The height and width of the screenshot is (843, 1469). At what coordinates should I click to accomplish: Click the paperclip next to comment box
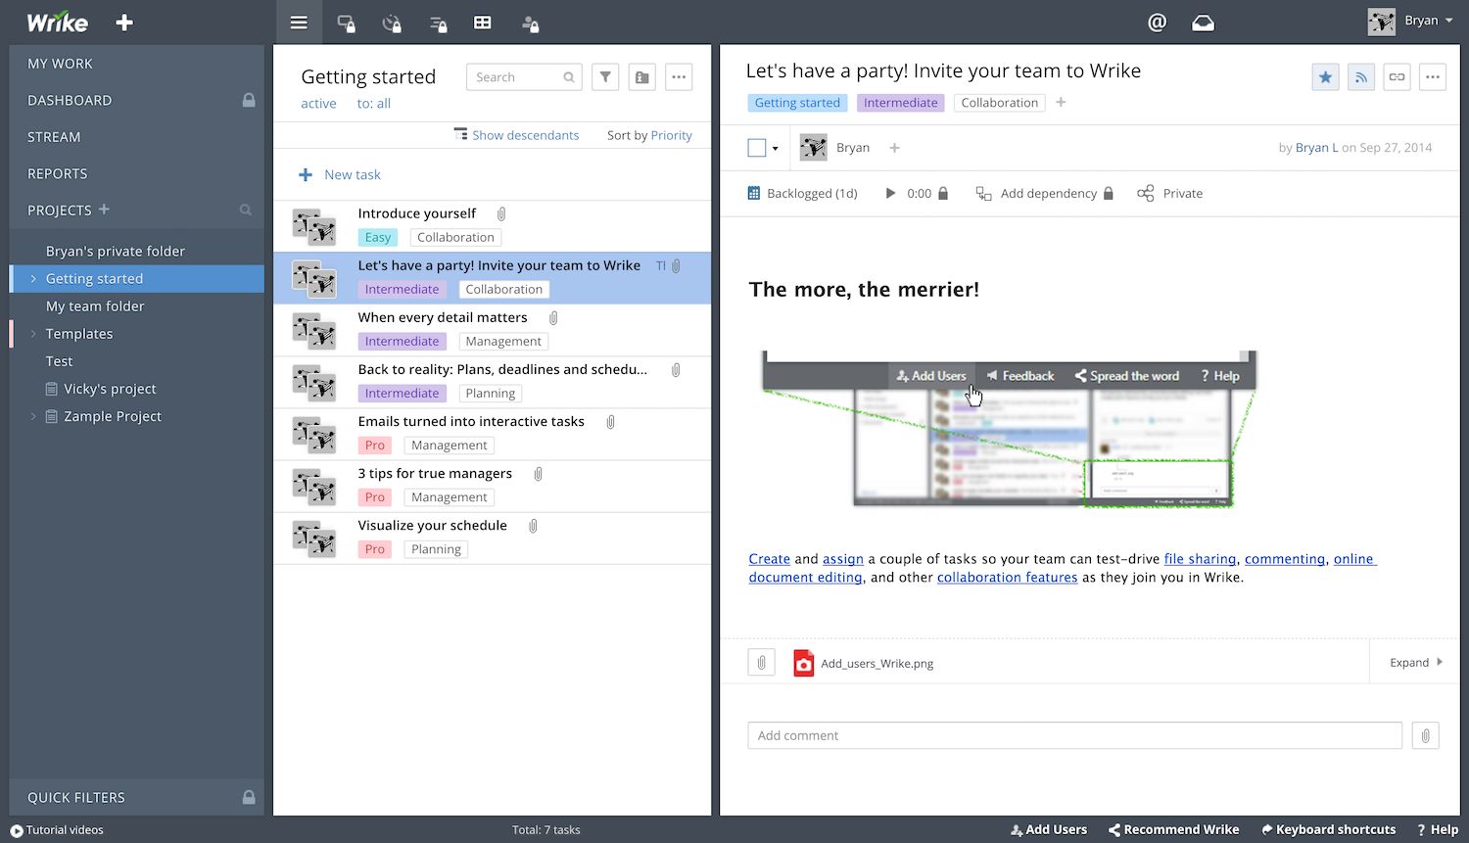tap(1425, 735)
